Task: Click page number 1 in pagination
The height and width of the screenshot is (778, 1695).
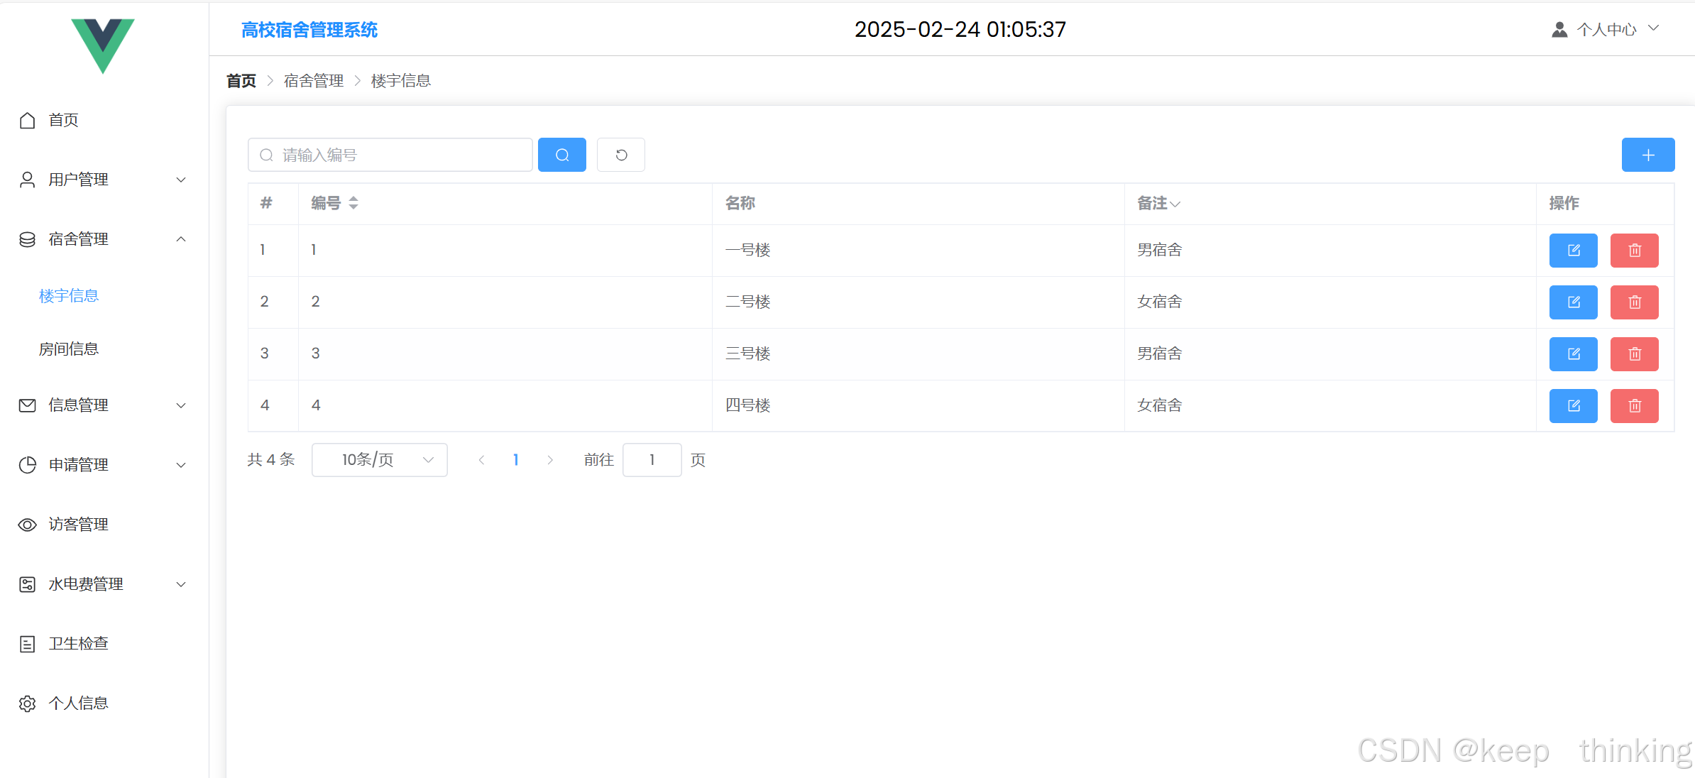Action: click(515, 460)
